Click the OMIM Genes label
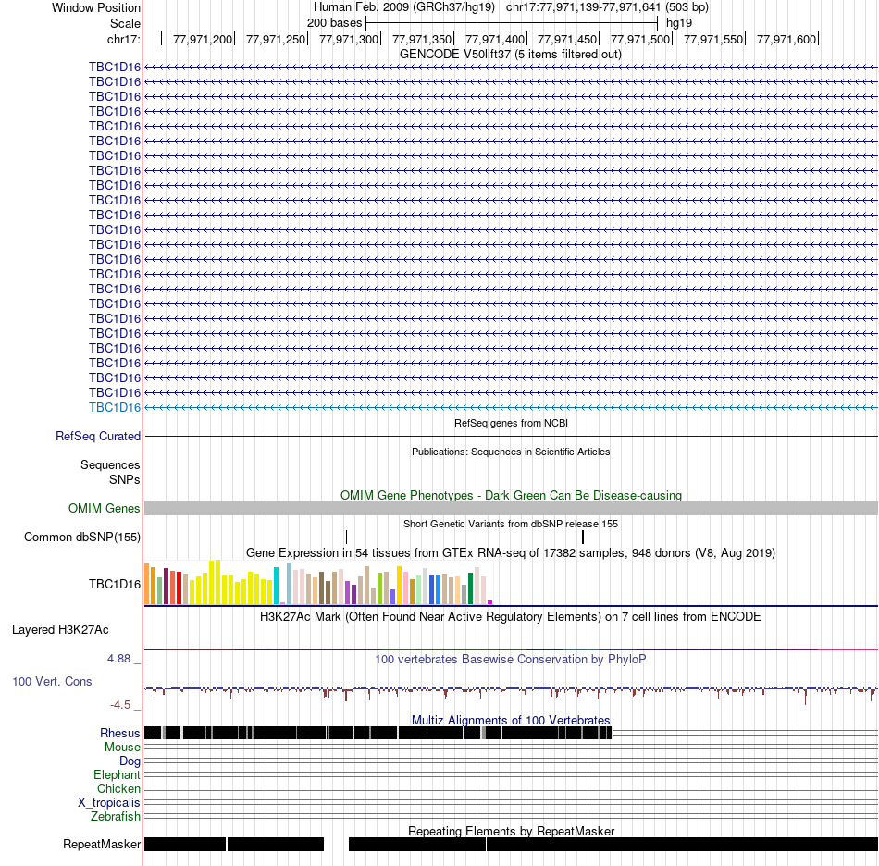879x866 pixels. tap(105, 508)
